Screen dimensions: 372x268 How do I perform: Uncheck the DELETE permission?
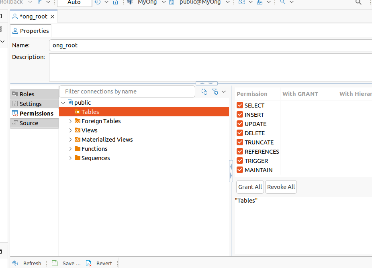coord(240,133)
